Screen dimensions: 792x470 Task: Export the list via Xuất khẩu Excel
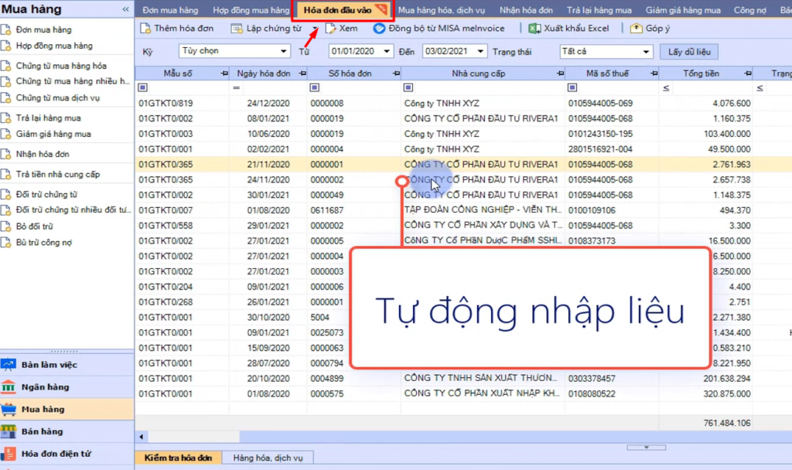click(x=535, y=29)
